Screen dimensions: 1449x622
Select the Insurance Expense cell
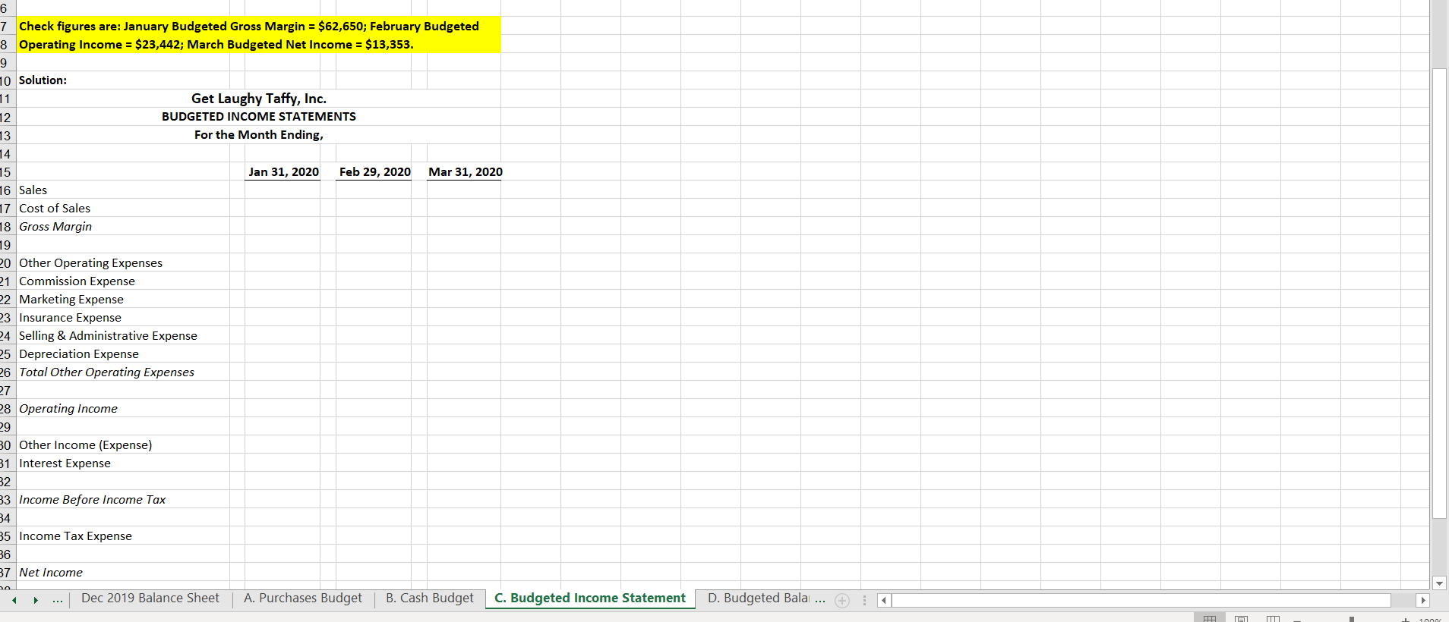(x=123, y=317)
